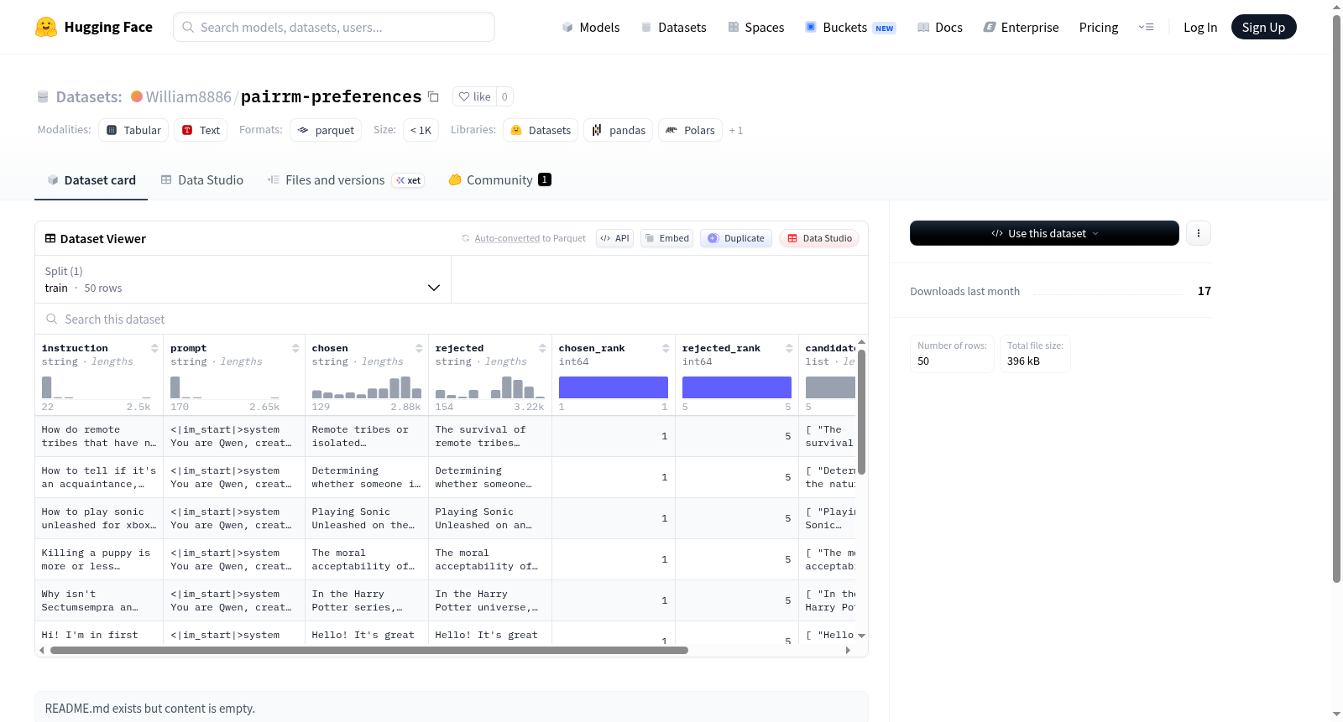Click the table horizontal scrollbar
Image resolution: width=1343 pixels, height=722 pixels.
coord(369,650)
